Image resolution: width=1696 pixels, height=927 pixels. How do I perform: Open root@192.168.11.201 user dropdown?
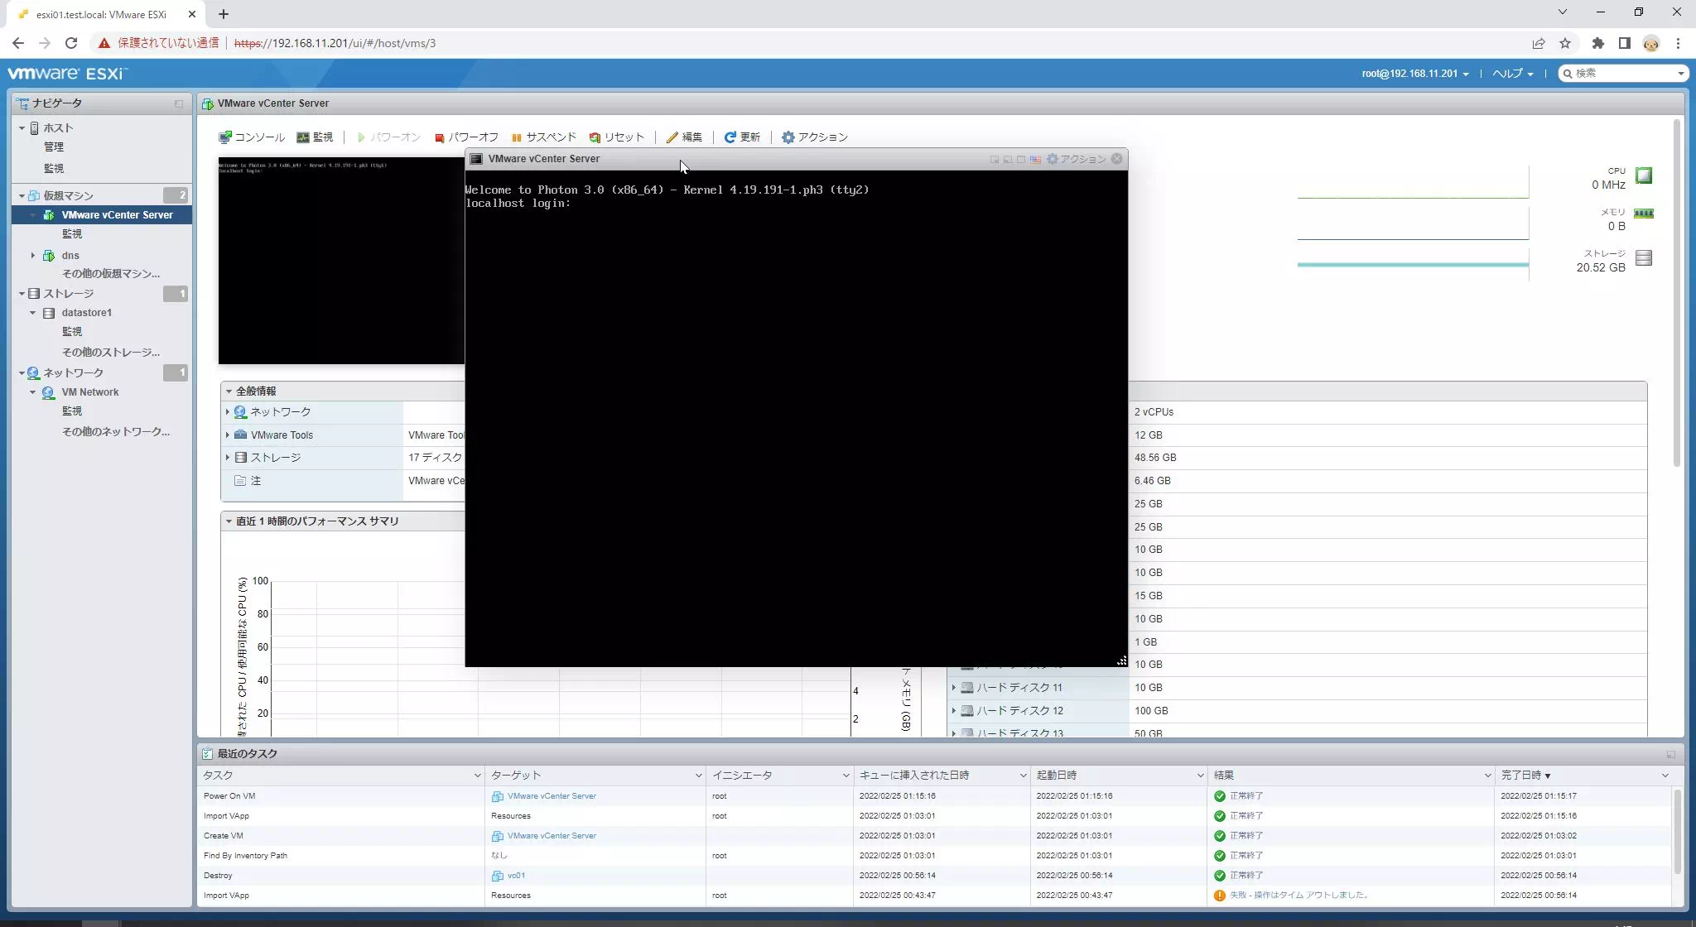(1415, 74)
